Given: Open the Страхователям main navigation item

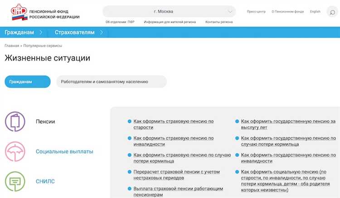Looking at the screenshot, I should [74, 32].
